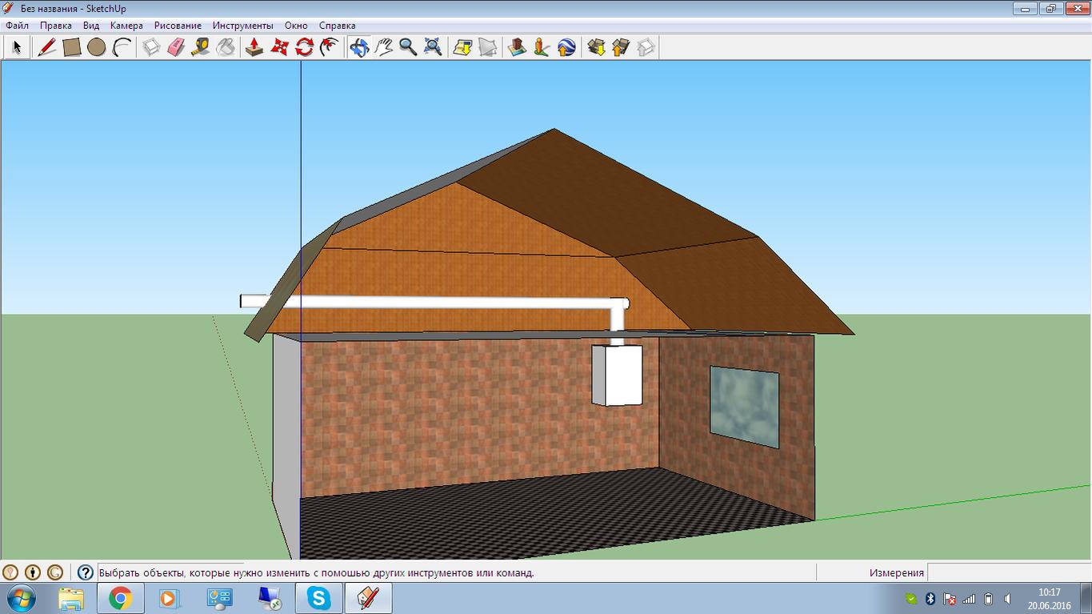Select the Rectangle drawing tool
1092x614 pixels.
pyautogui.click(x=72, y=47)
